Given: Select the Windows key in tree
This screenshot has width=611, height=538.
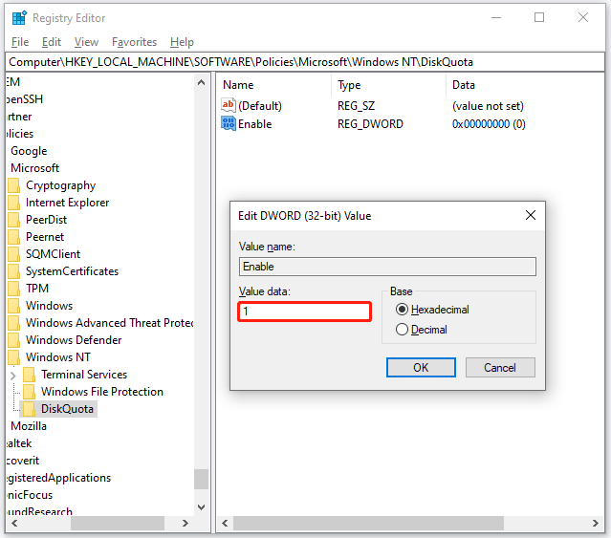Looking at the screenshot, I should 49,306.
